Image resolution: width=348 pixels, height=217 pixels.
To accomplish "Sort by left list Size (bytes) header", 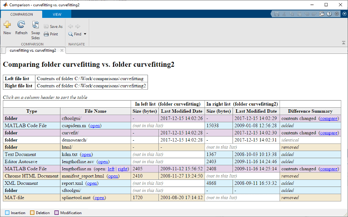I will coord(145,111).
